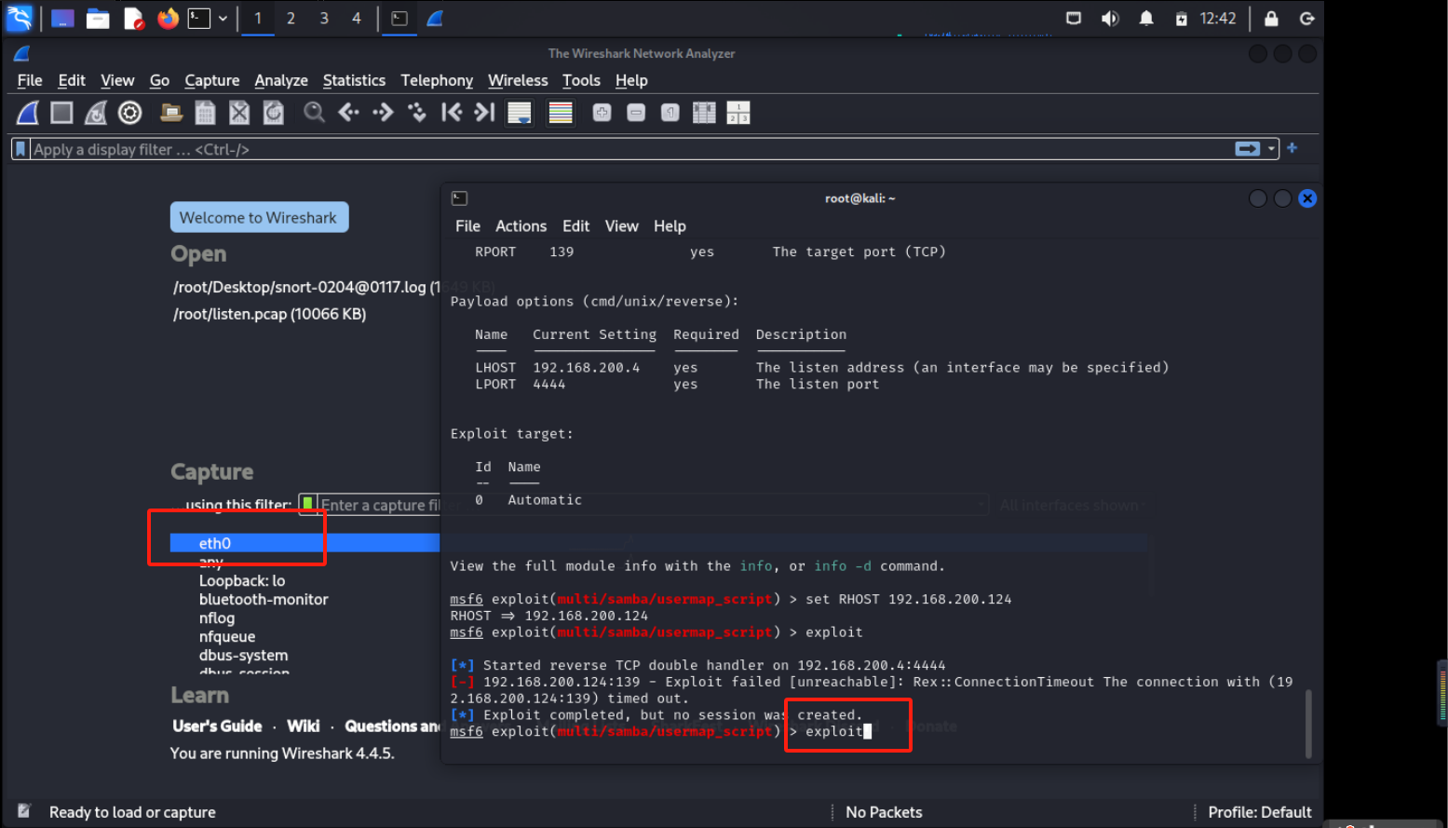1448x828 pixels.
Task: Switch to workspace 2
Action: point(291,18)
